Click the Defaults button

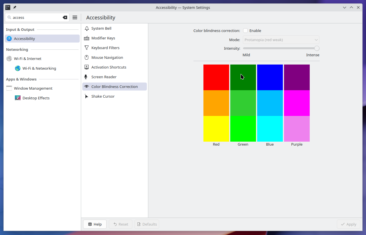pos(147,224)
